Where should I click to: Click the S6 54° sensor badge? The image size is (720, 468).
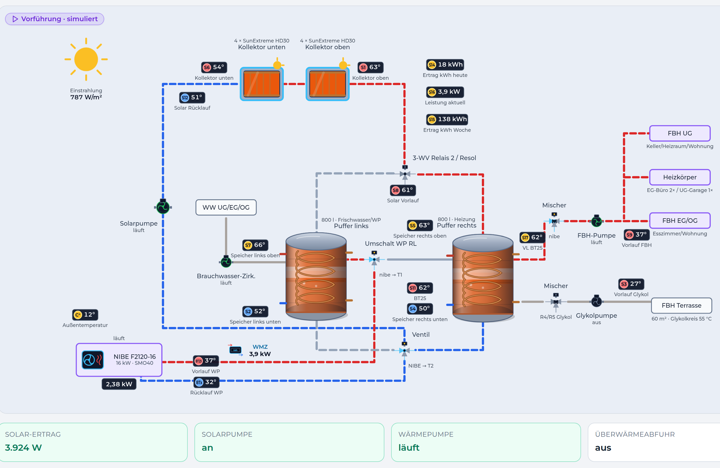214,67
